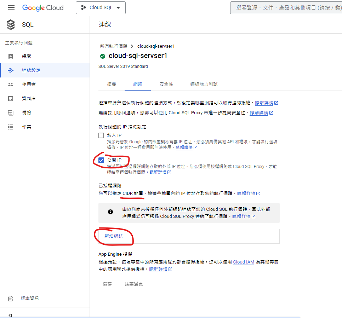This screenshot has width=342, height=318.
Task: Open 版本資訊 release notes icon
Action: pos(11,299)
